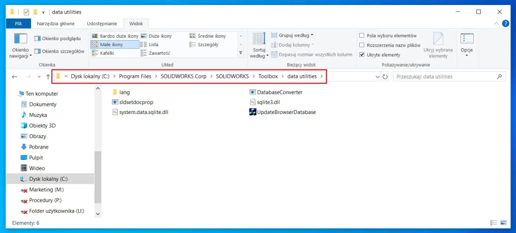This screenshot has width=516, height=233.
Task: Open the Plik menu tab
Action: click(x=19, y=24)
